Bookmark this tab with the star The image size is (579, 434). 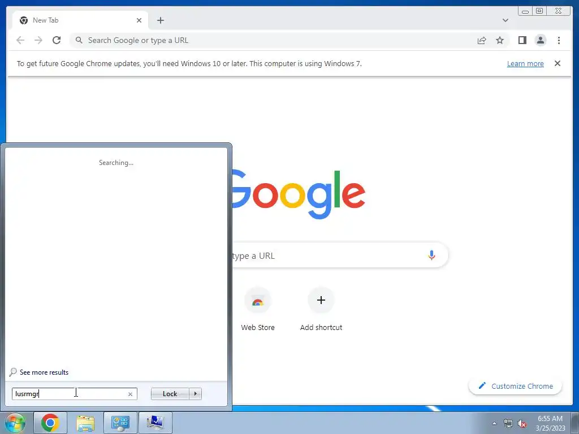pyautogui.click(x=500, y=40)
